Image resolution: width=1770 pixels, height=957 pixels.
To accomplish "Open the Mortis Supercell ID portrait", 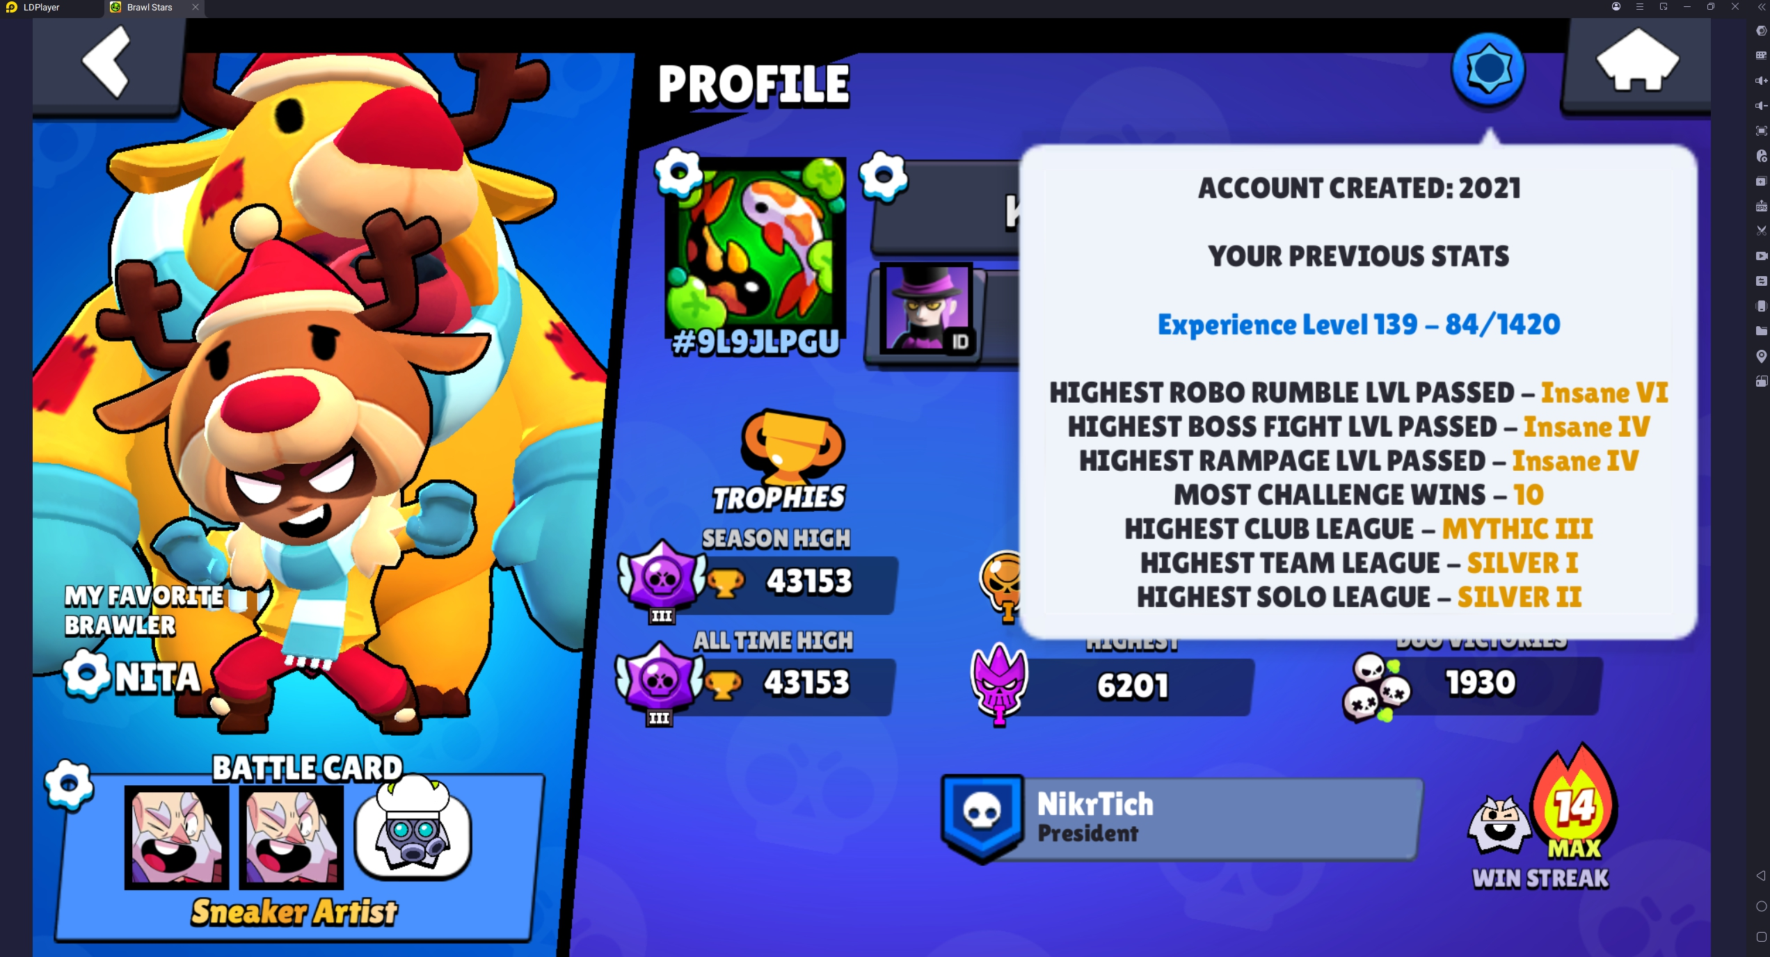I will click(926, 309).
